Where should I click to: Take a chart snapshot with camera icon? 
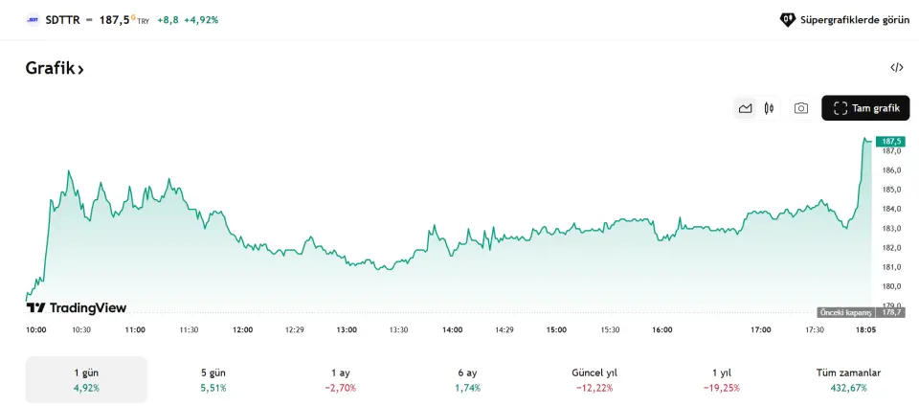click(801, 108)
